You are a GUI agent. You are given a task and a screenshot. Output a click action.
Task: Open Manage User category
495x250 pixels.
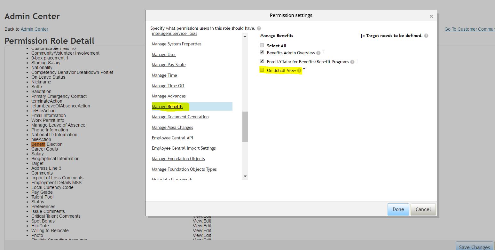click(164, 55)
